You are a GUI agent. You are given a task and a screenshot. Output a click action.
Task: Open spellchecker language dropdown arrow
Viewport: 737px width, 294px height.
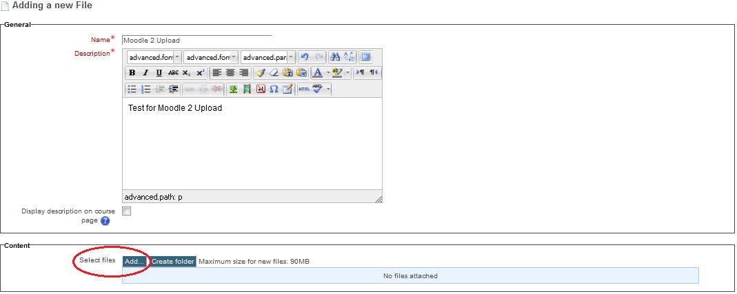pyautogui.click(x=328, y=89)
